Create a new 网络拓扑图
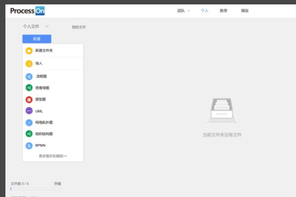 (x=53, y=123)
